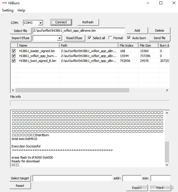
Task: Click the 'Execution Successful' log line
Action: (x=26, y=146)
